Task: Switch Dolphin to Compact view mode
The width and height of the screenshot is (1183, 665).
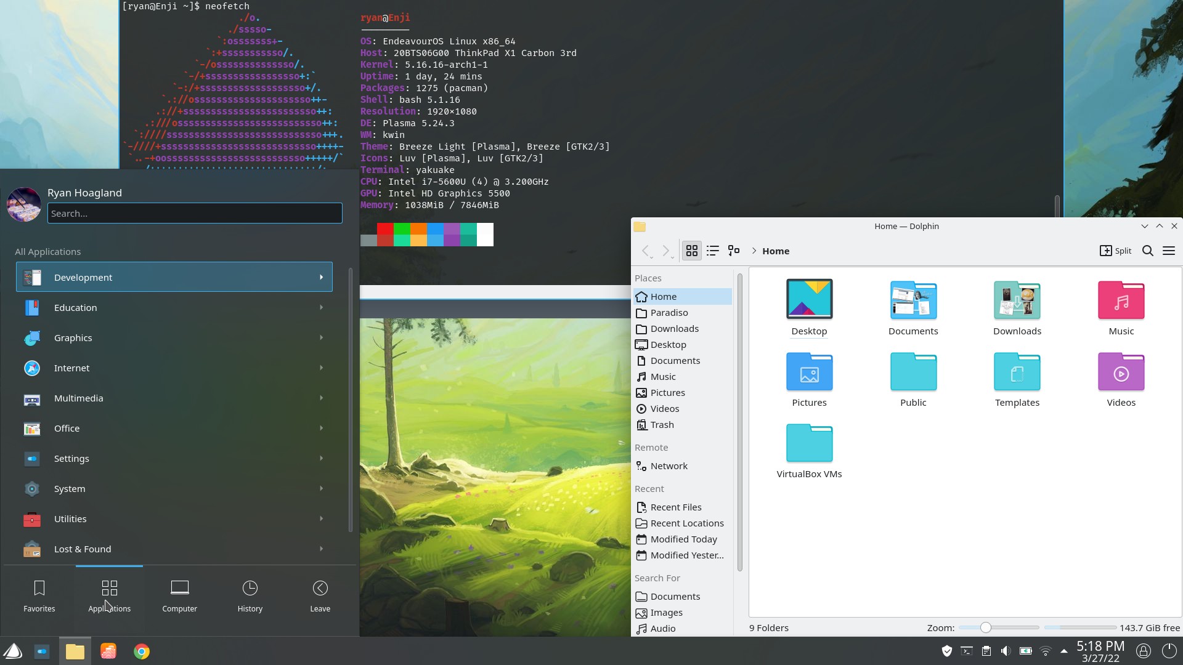Action: pyautogui.click(x=713, y=251)
